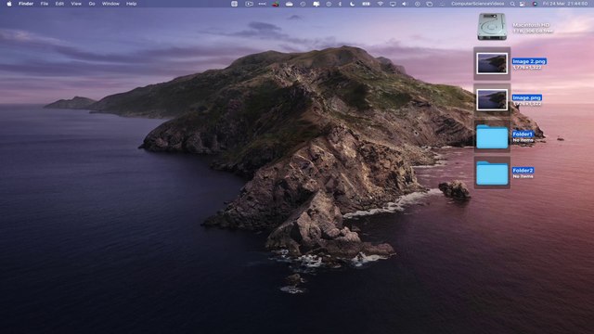Open the ComputerScienceVideos user menu

point(478,4)
